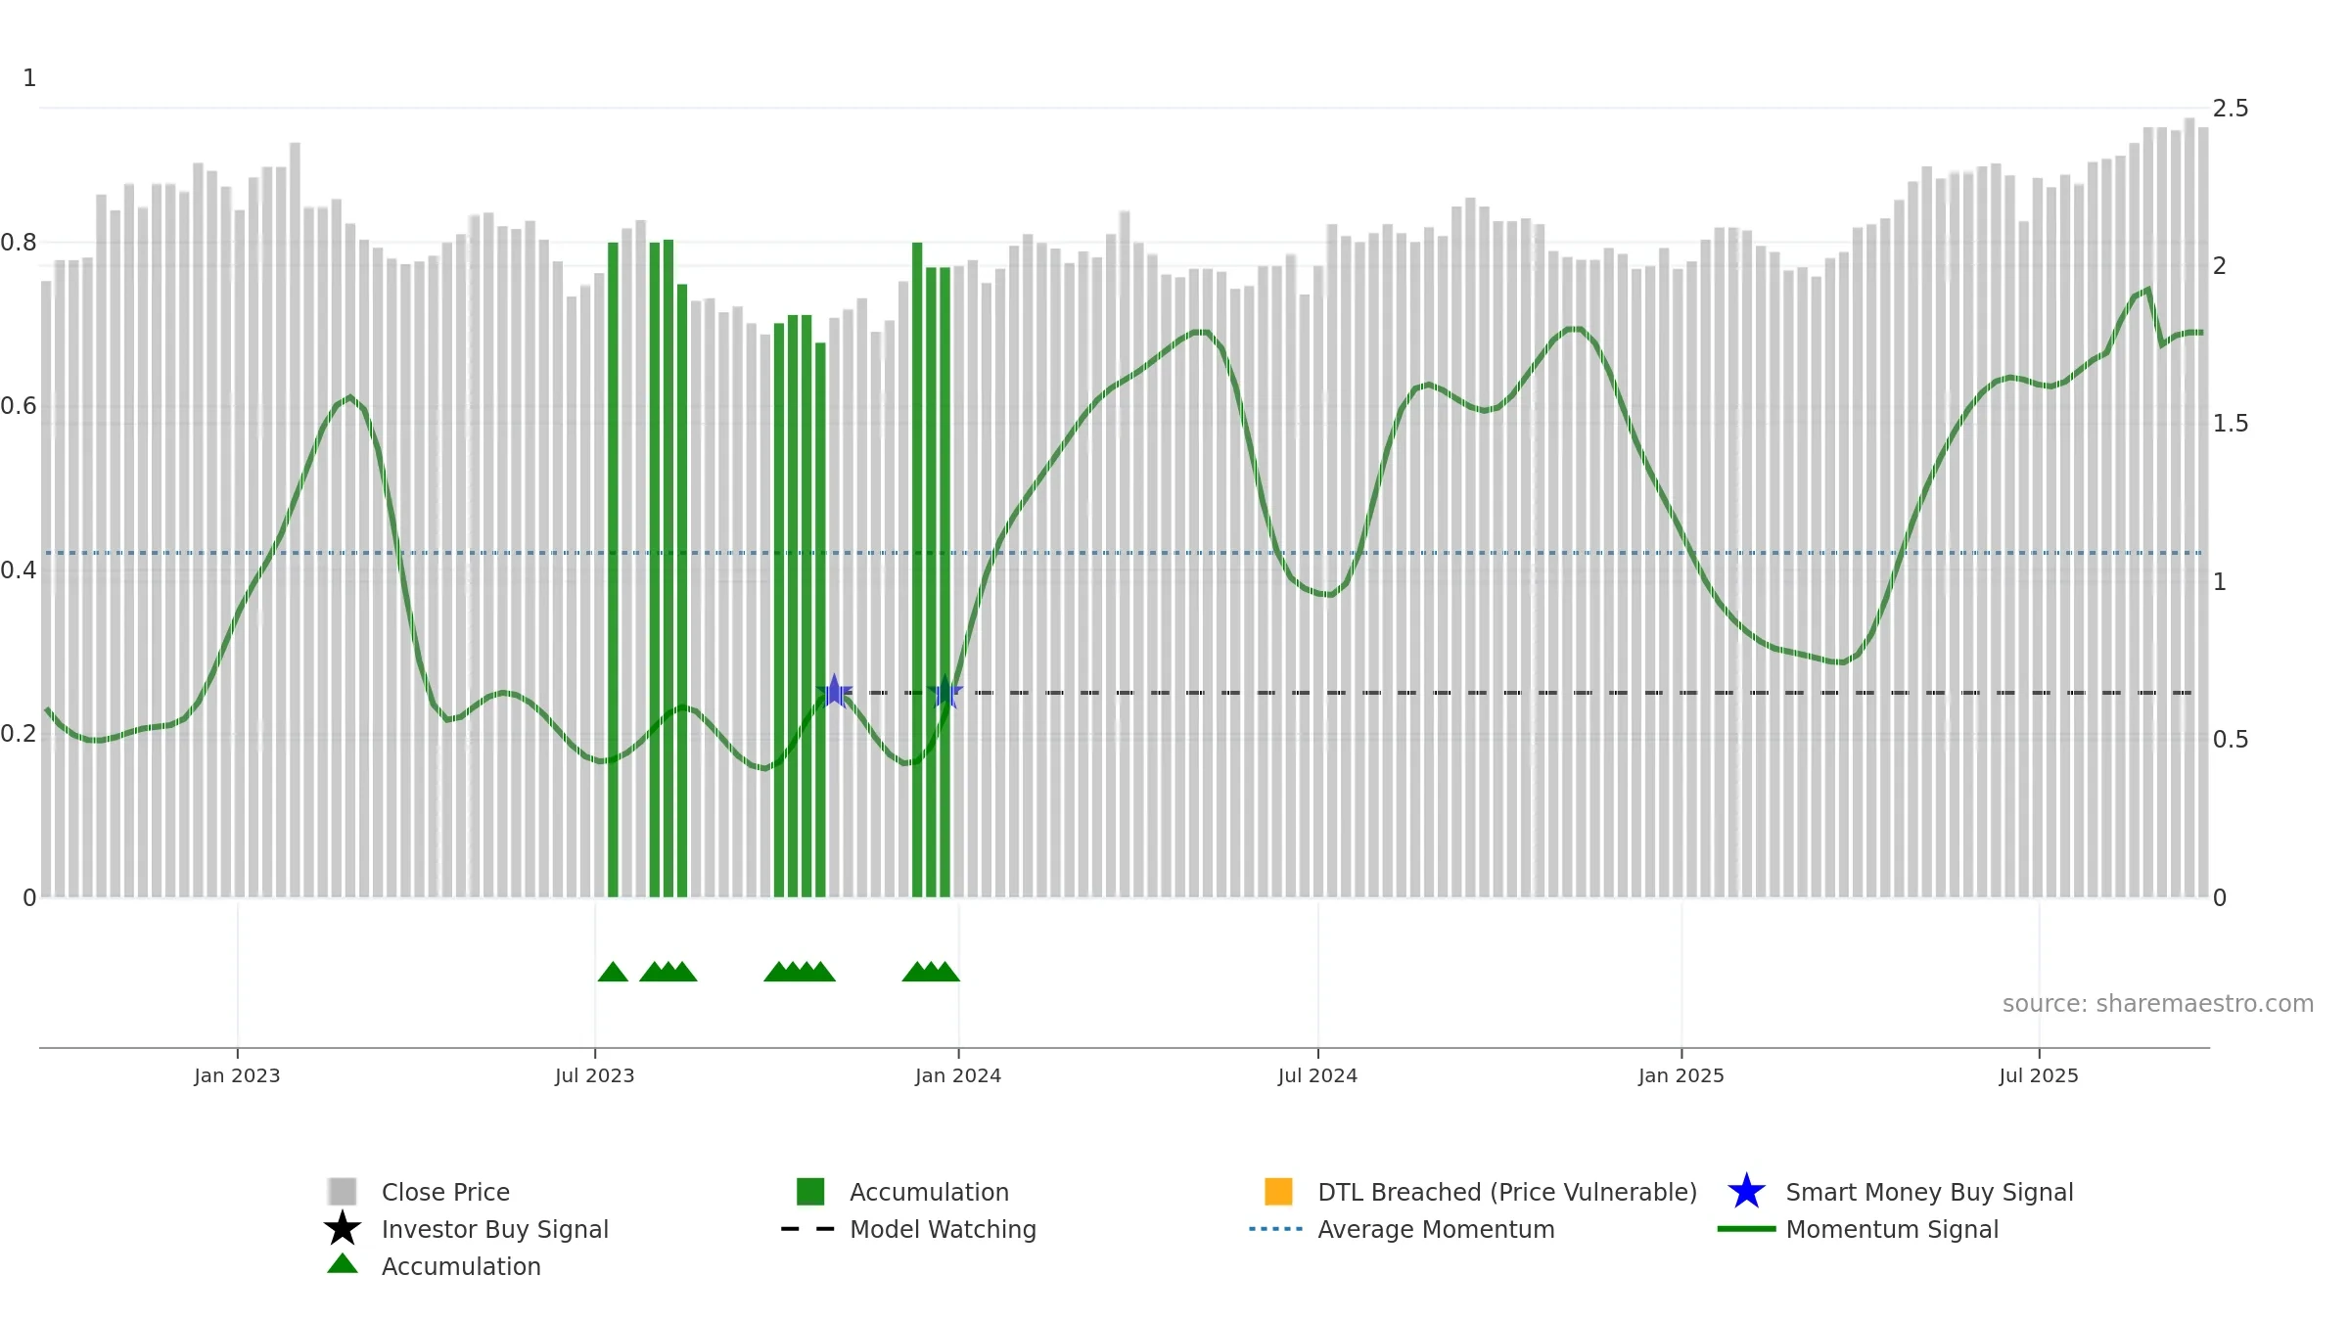Click the black star Investor Buy Signal icon
Screen dimensions: 2349x1321
[x=343, y=1228]
